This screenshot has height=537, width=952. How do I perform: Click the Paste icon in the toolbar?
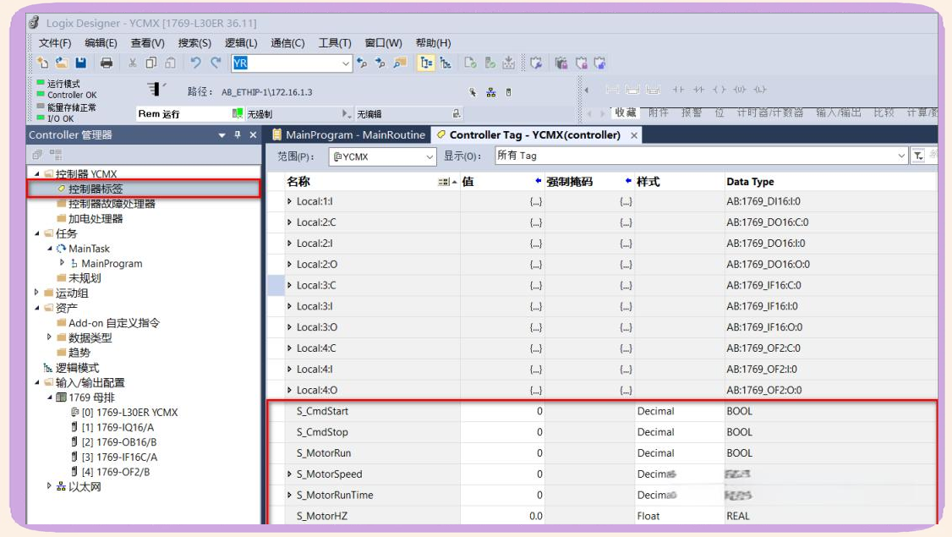(x=171, y=63)
